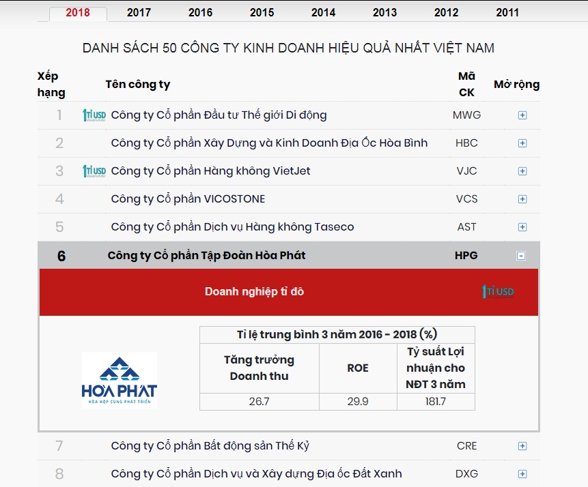Expand the VCS row details
Screen dimensions: 588x487
click(x=522, y=199)
